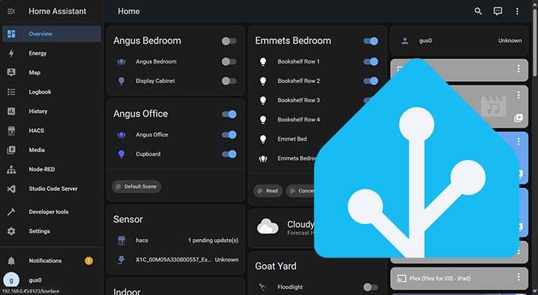Click the search icon in header

(x=478, y=11)
